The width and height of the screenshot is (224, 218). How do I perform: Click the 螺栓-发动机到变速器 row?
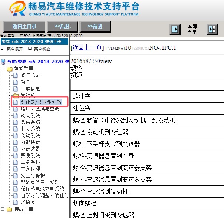pyautogui.click(x=147, y=132)
